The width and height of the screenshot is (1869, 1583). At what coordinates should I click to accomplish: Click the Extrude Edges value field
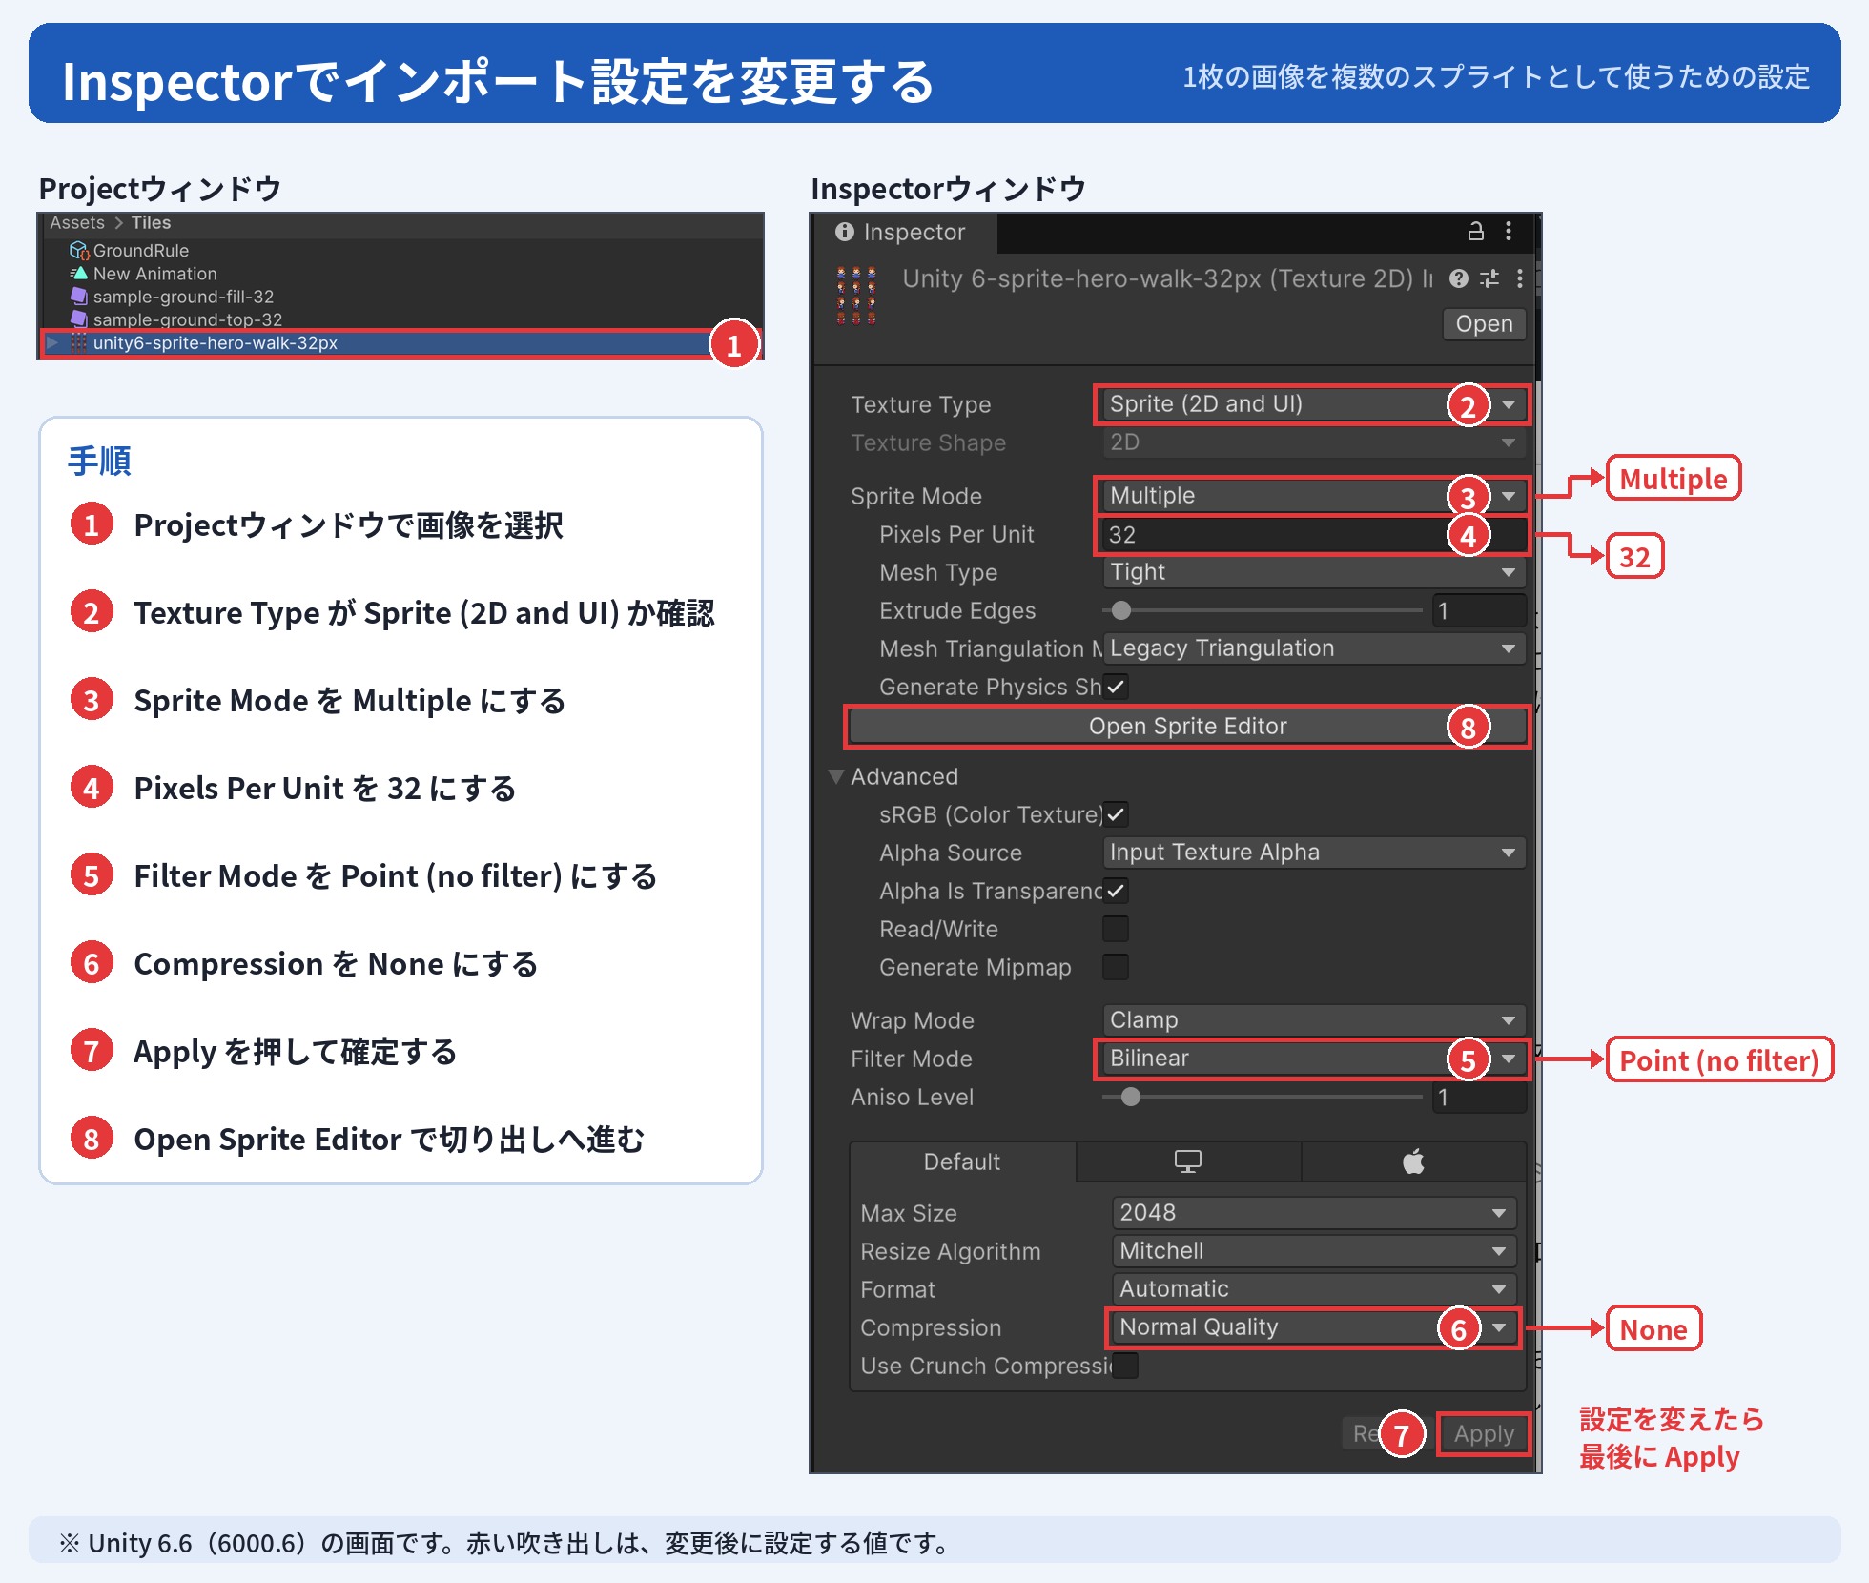(1479, 610)
